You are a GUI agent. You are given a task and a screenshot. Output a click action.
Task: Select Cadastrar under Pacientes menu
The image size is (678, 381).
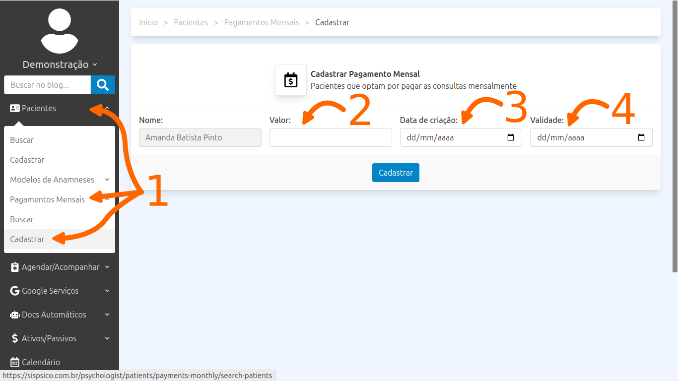tap(27, 160)
